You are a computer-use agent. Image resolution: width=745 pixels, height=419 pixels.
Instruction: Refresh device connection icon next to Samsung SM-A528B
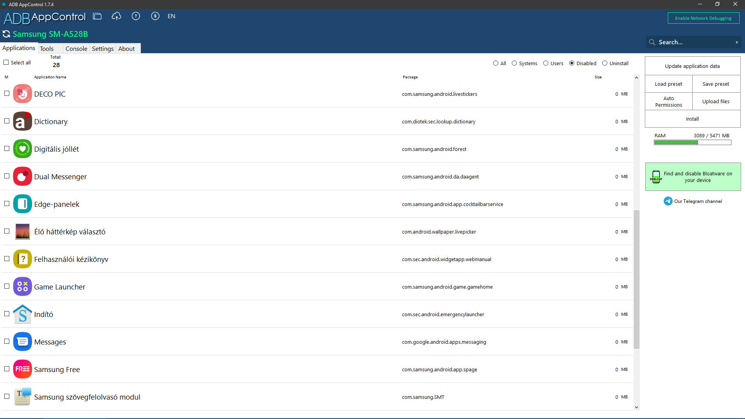[7, 34]
